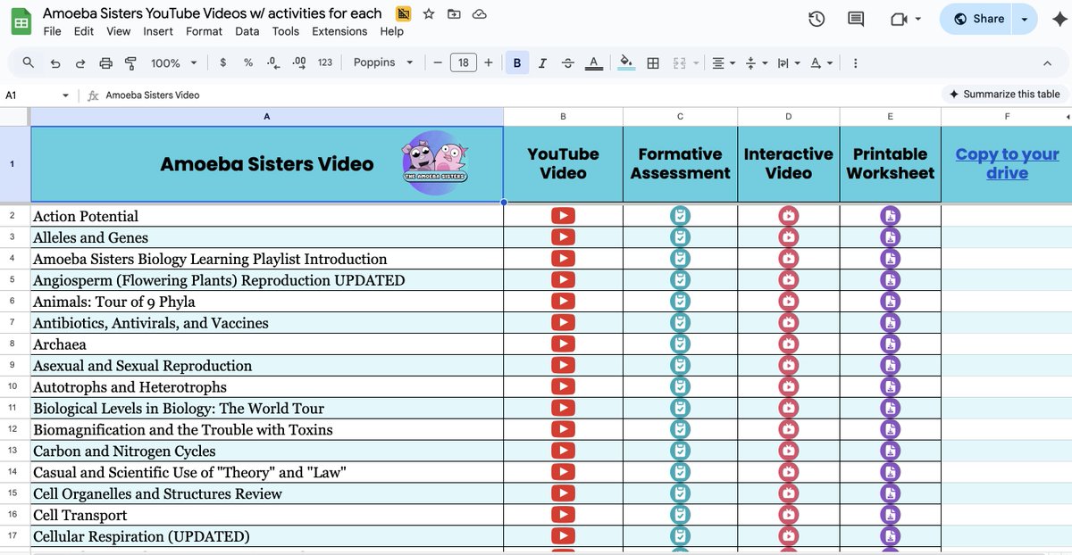
Task: Format cells as currency
Action: point(222,62)
